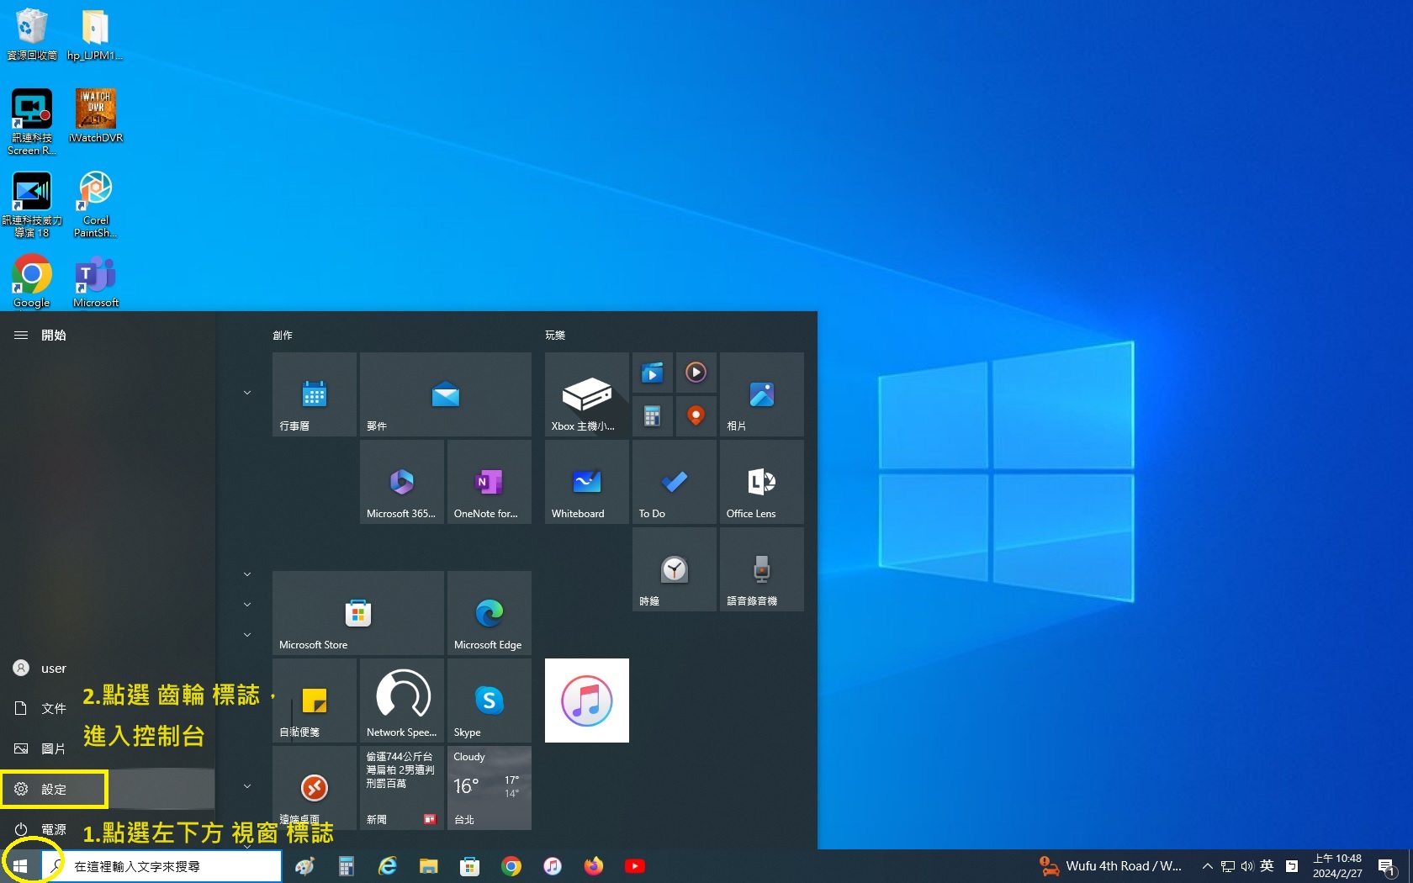The height and width of the screenshot is (883, 1413).
Task: Open the user account entry
Action: (x=108, y=669)
